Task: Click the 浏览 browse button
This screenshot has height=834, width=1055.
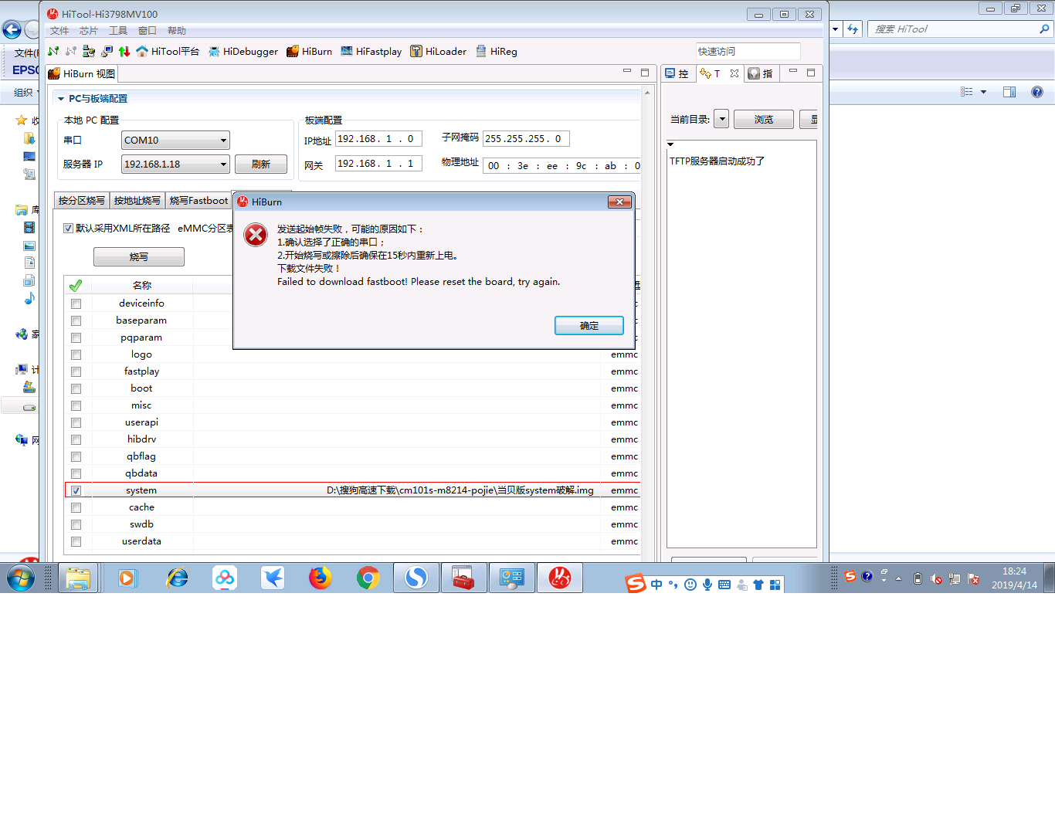Action: 764,120
